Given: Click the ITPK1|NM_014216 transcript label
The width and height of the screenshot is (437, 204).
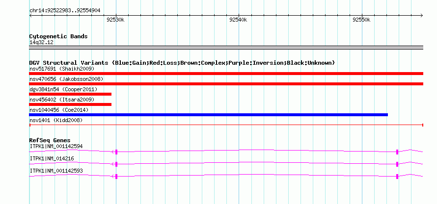Looking at the screenshot, I should 52,158.
